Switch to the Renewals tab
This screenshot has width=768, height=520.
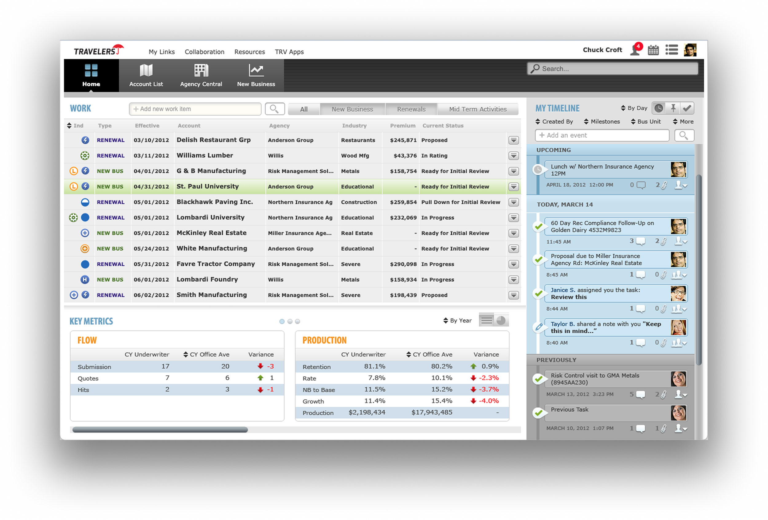click(411, 109)
